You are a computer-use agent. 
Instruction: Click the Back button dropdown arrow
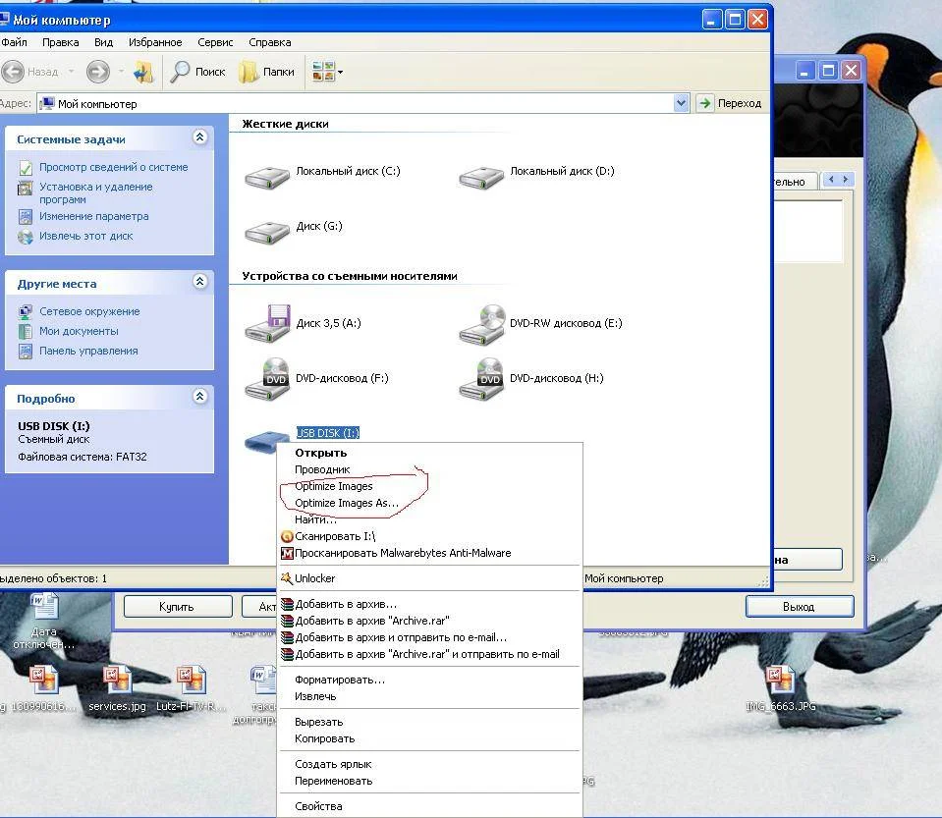(71, 72)
